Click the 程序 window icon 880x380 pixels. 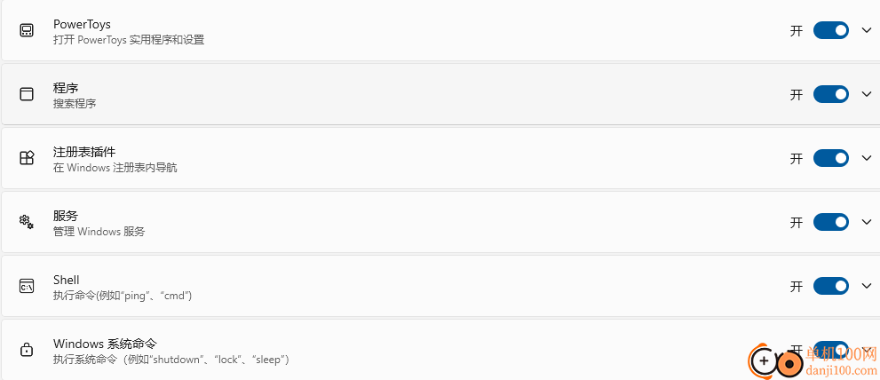click(27, 94)
